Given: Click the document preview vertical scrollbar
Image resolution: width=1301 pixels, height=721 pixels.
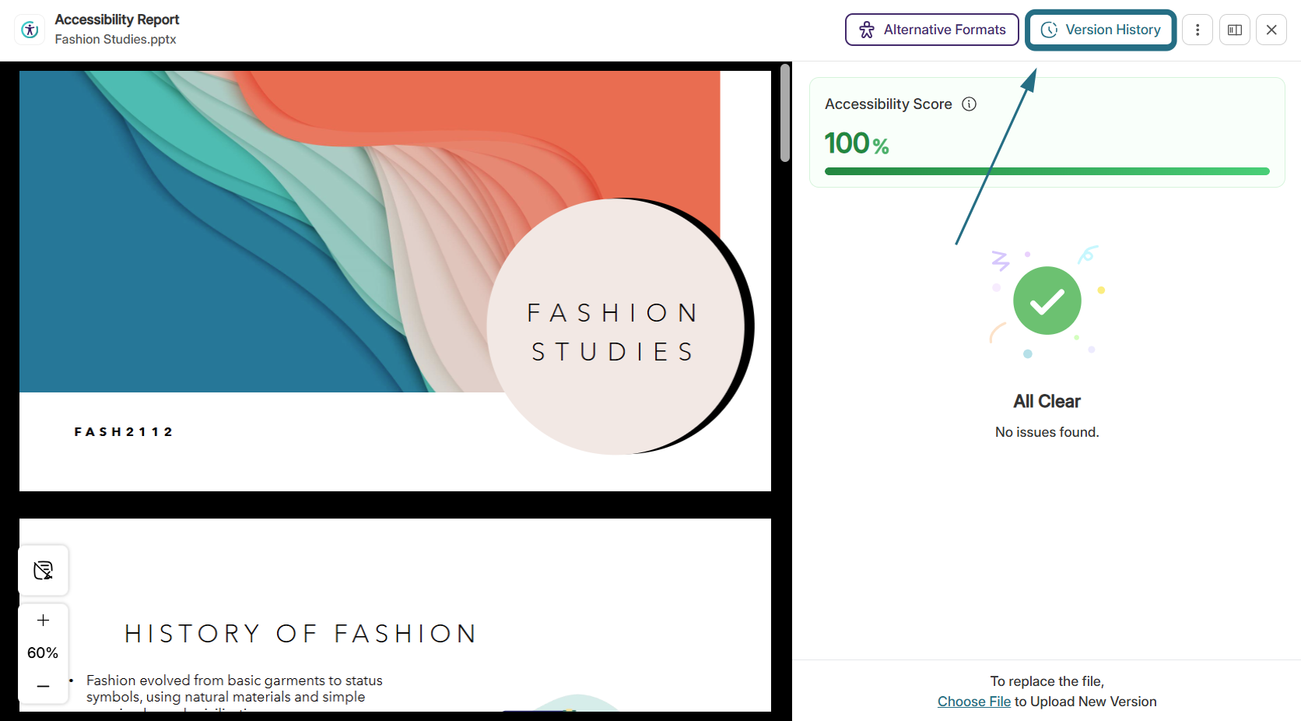Looking at the screenshot, I should (785, 114).
